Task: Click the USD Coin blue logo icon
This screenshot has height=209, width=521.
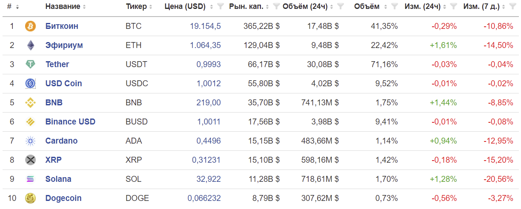Action: click(31, 84)
